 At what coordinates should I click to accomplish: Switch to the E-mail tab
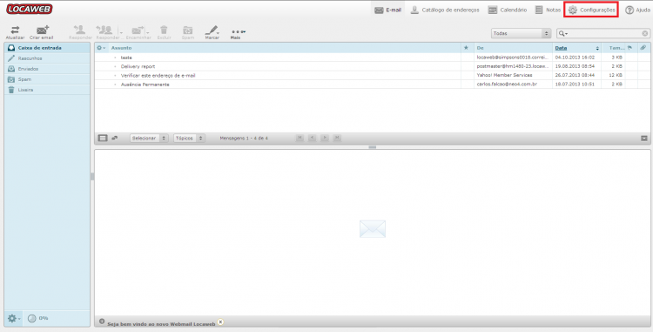pyautogui.click(x=387, y=10)
